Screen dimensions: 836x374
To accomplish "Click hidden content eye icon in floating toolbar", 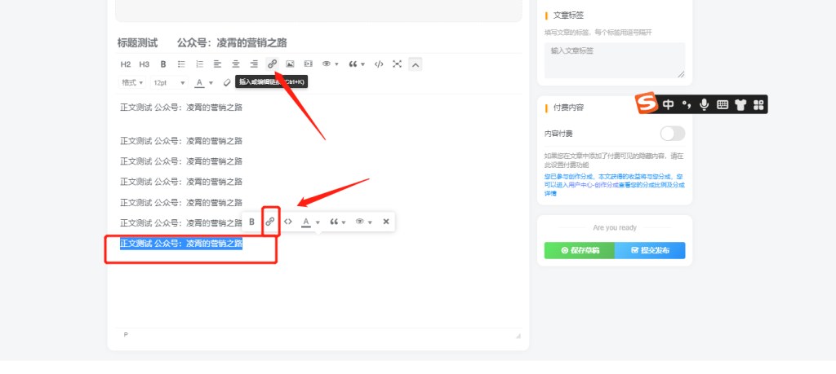I will [x=360, y=222].
